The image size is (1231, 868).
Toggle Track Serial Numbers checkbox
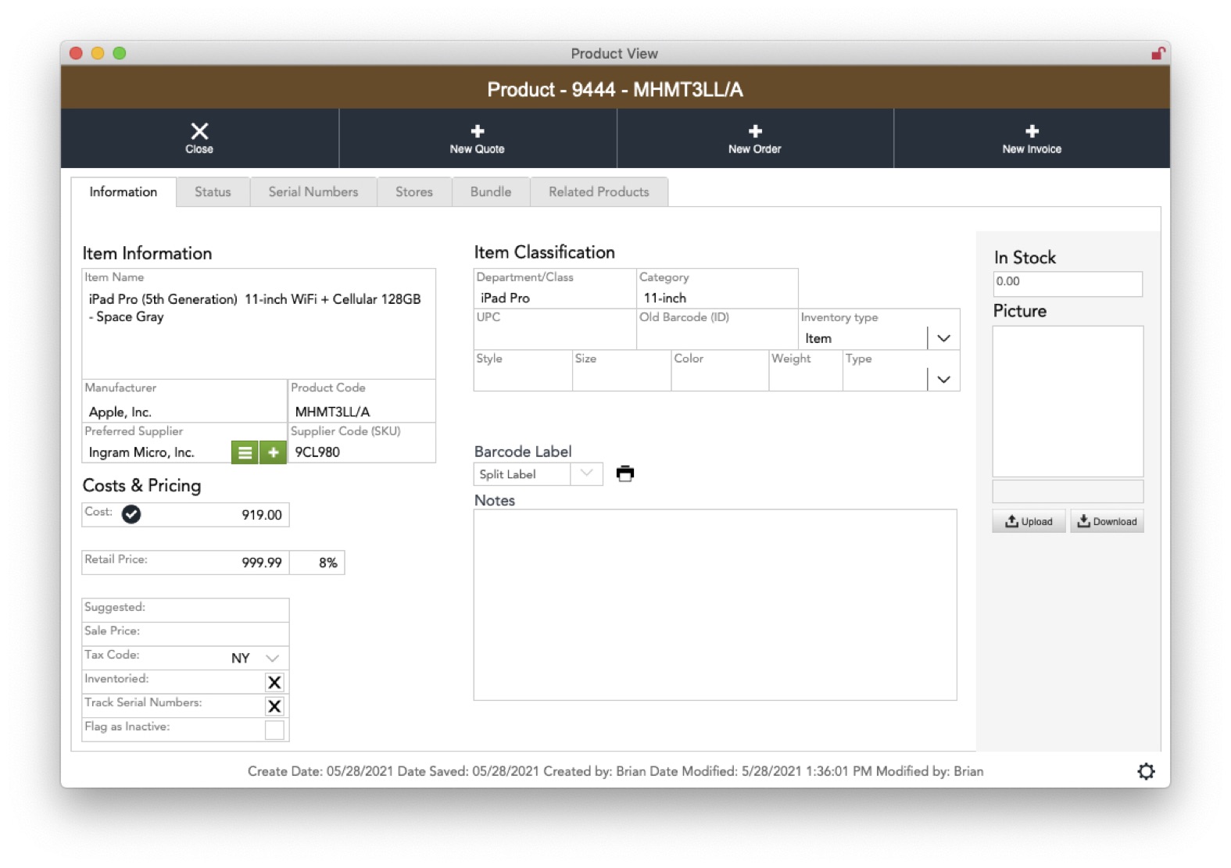(274, 706)
